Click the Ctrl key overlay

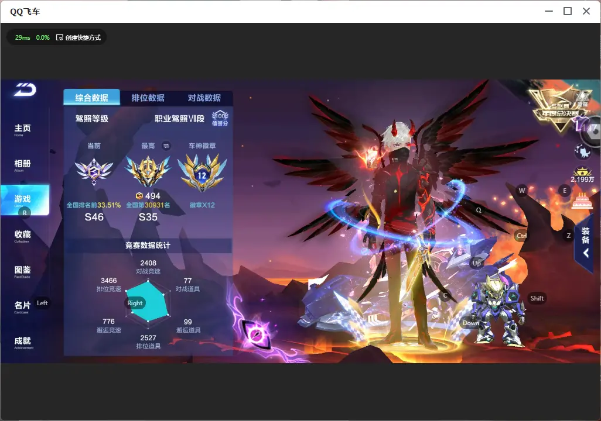[521, 236]
